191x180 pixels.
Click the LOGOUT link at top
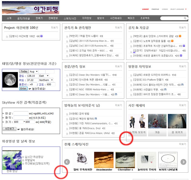(145, 9)
